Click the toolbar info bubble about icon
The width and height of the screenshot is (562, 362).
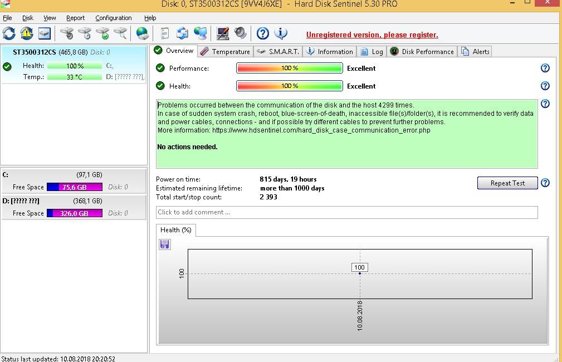click(x=281, y=33)
